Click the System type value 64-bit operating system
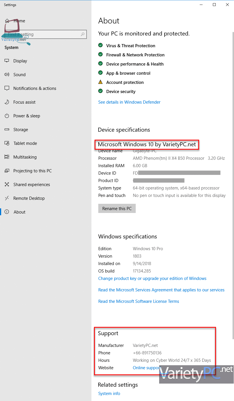The image size is (234, 401). 176,188
